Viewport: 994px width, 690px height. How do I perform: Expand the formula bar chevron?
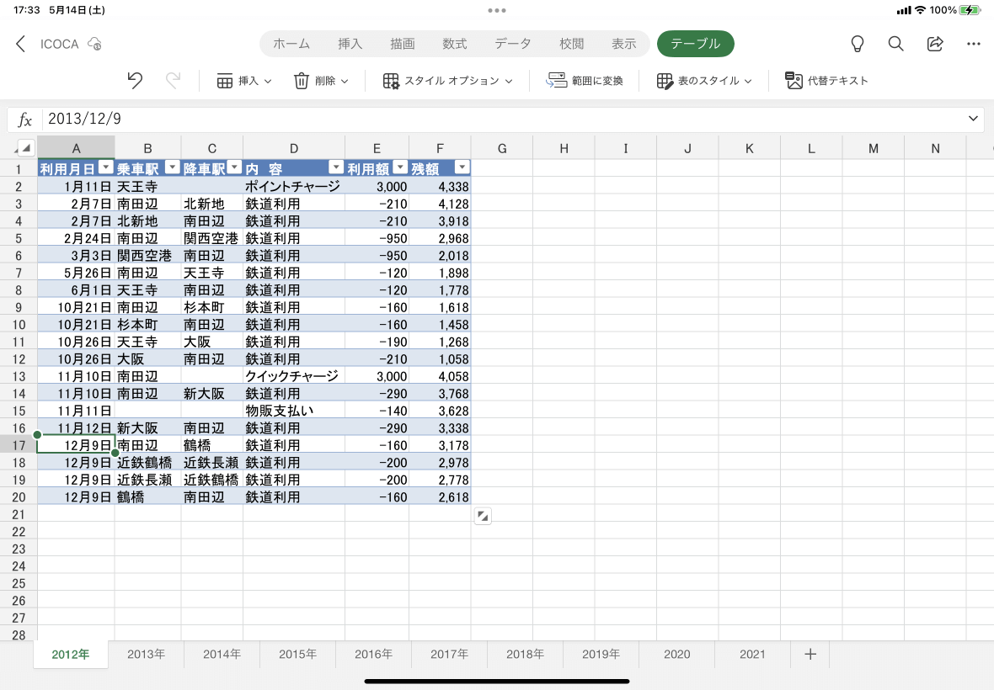click(973, 119)
